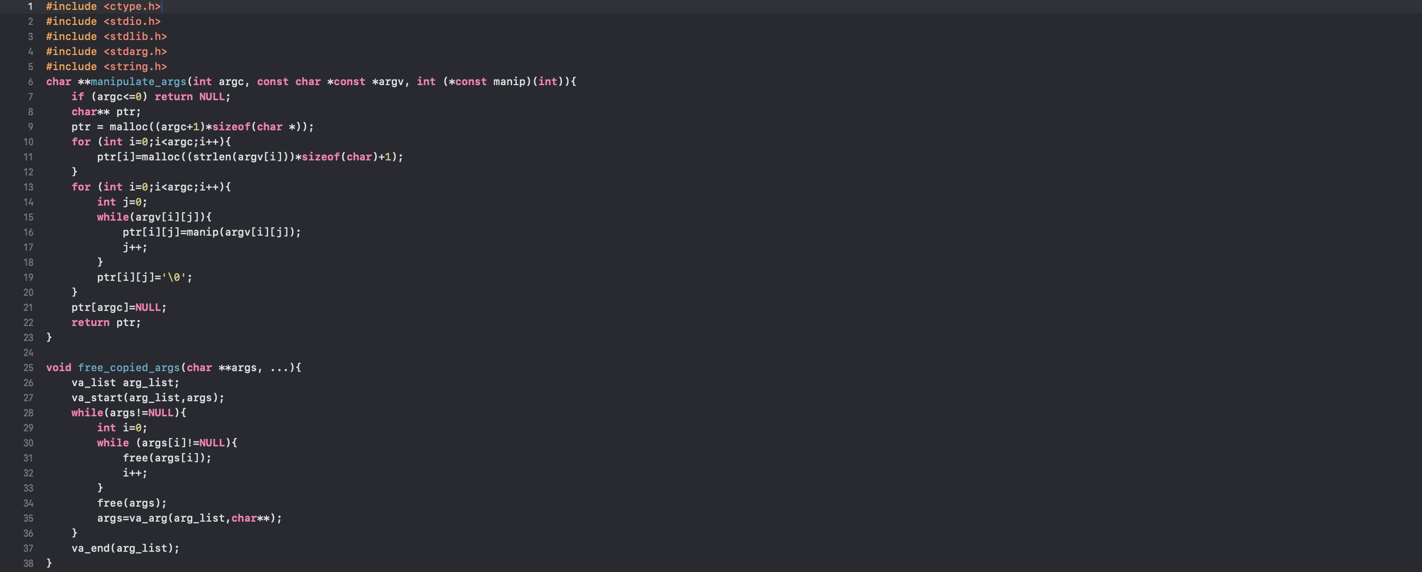Viewport: 1422px width, 572px height.
Task: Click the 'char** ptr;' declaration
Action: 106,111
